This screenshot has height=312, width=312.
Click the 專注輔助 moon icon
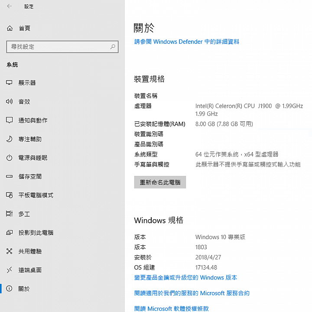click(9, 139)
